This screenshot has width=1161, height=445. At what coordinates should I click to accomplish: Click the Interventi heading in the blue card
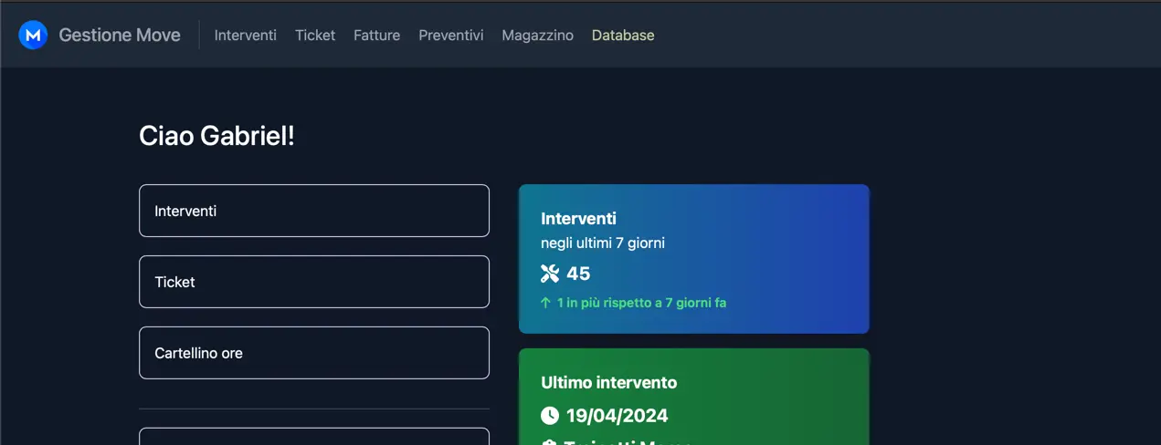(x=578, y=219)
